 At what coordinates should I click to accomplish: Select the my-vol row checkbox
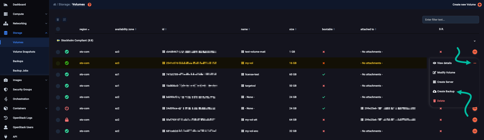pyautogui.click(x=58, y=63)
